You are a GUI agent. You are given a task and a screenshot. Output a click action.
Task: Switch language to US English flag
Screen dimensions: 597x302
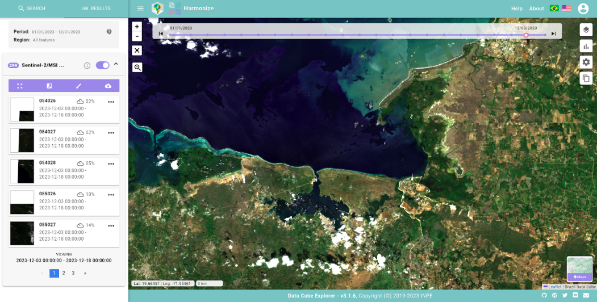[x=566, y=9]
